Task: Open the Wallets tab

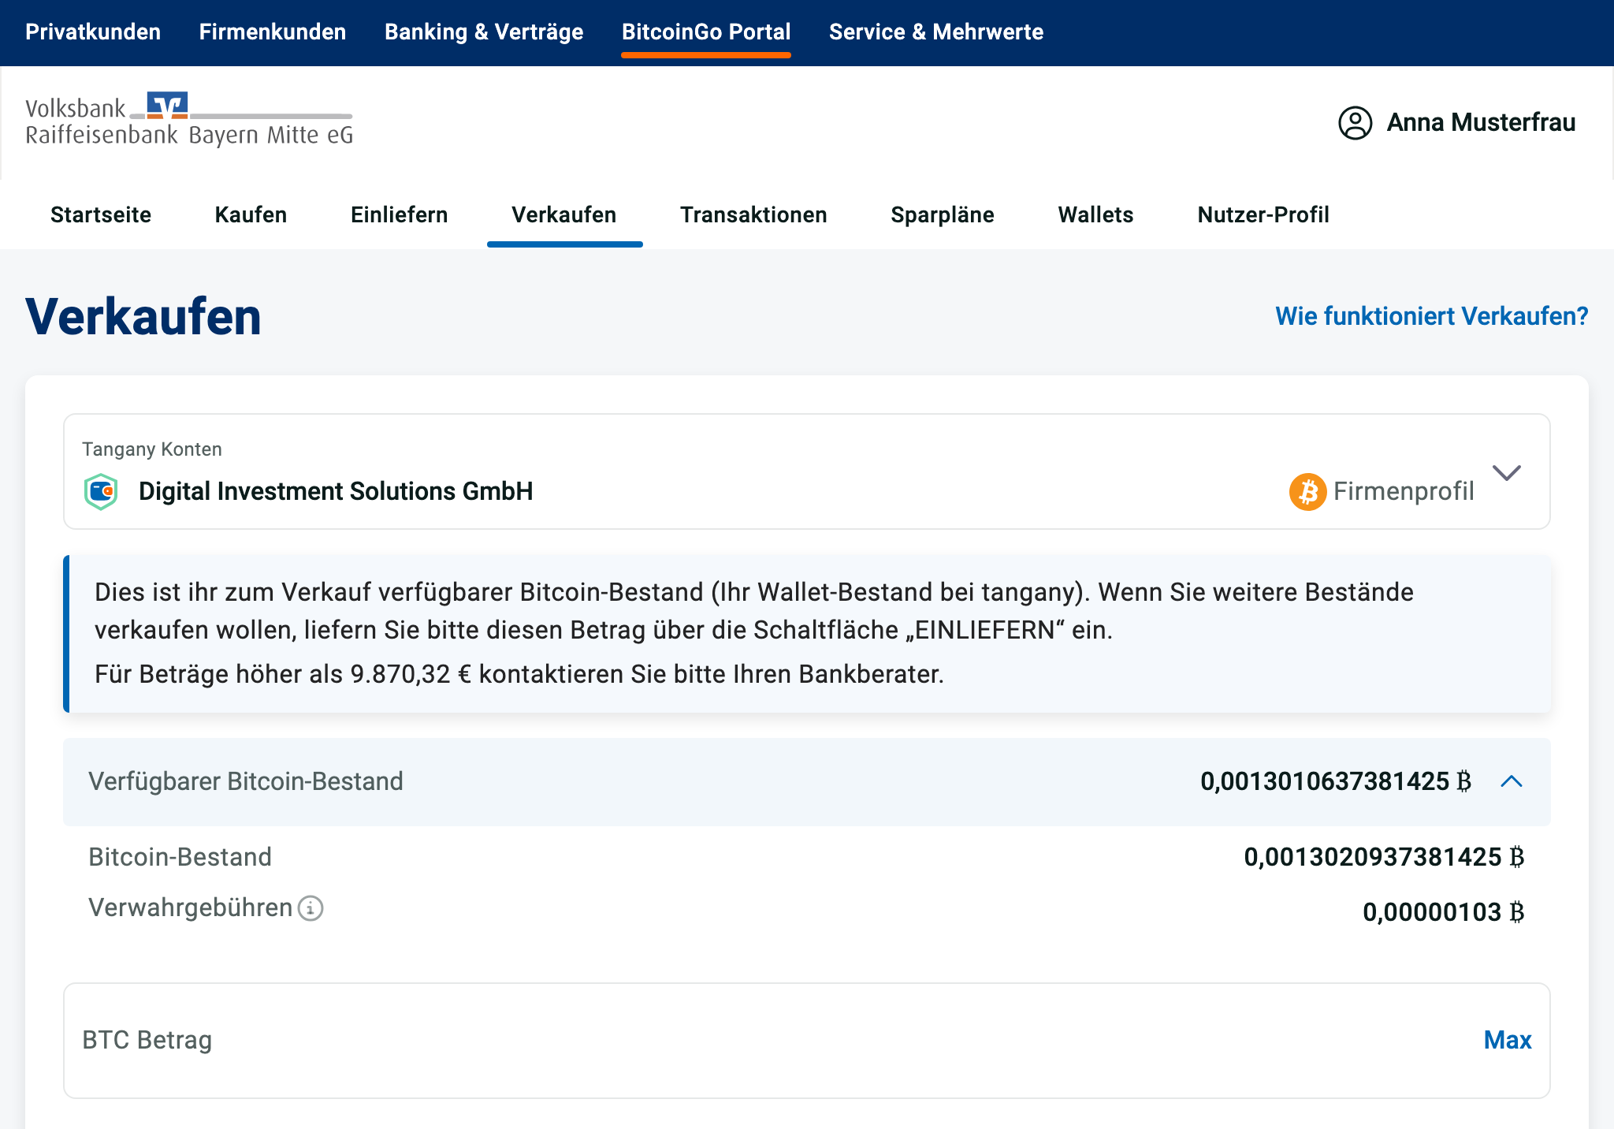Action: [1095, 214]
